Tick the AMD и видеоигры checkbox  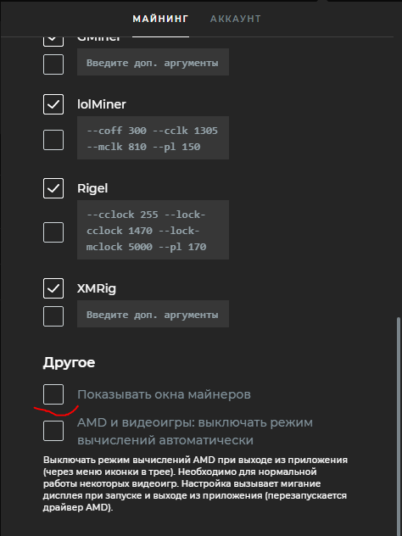[x=53, y=431]
